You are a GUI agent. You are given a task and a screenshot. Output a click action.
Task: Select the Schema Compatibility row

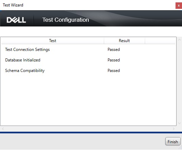(x=88, y=71)
